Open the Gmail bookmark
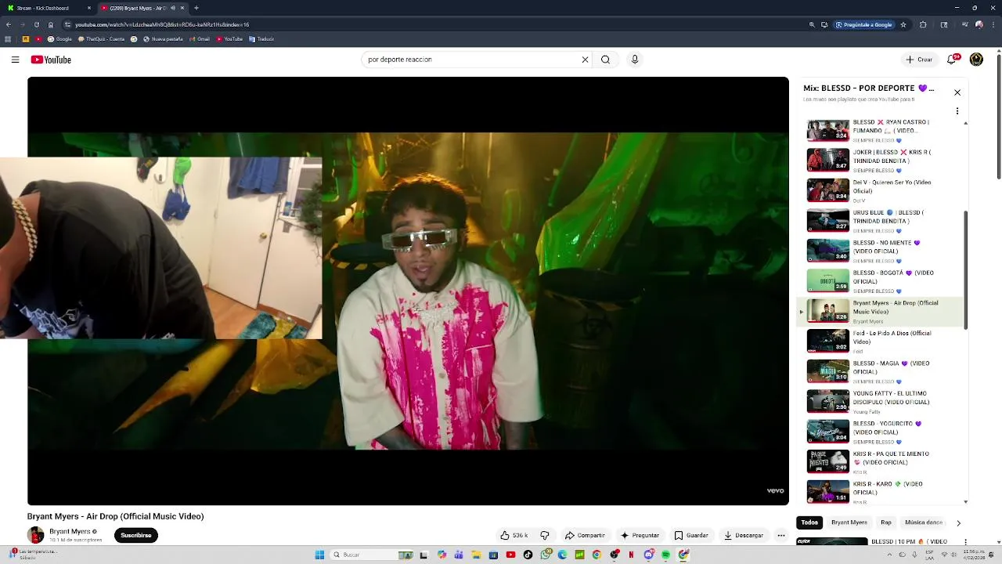This screenshot has height=564, width=1002. (x=198, y=38)
